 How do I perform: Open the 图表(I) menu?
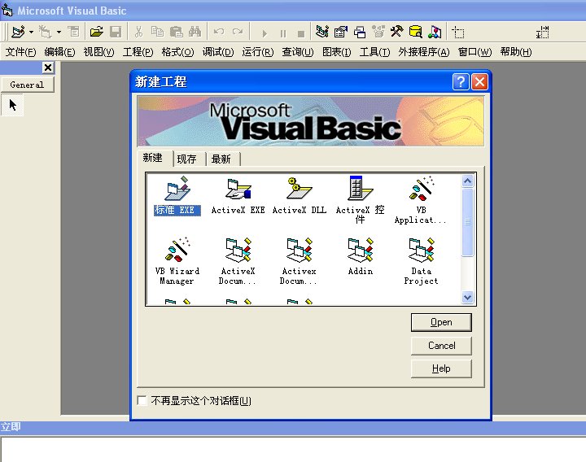(x=336, y=52)
